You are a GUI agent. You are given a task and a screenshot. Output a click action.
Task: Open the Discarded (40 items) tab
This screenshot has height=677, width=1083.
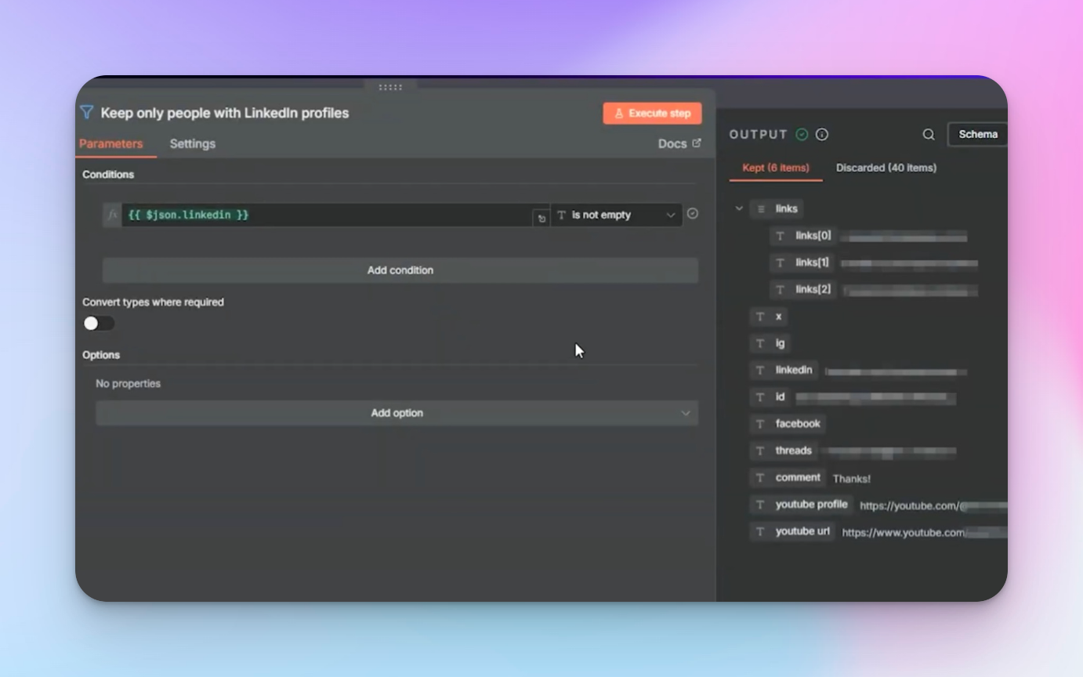click(886, 168)
